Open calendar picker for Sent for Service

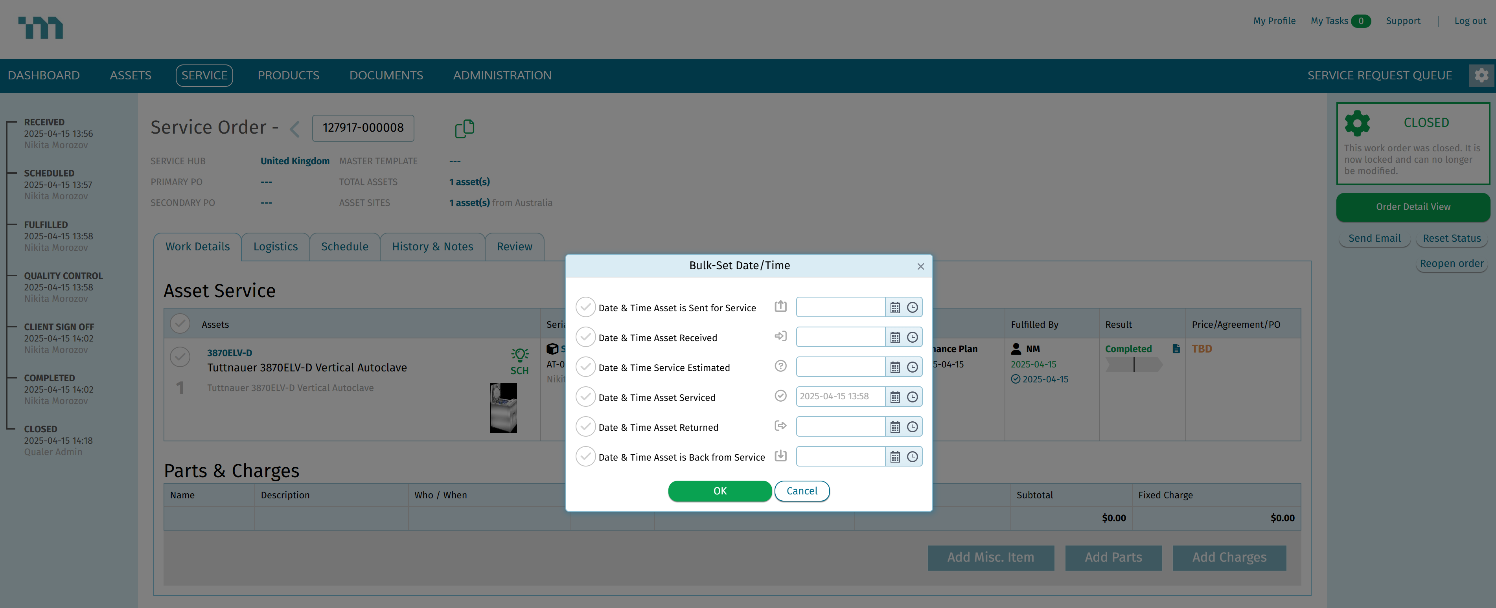(x=895, y=308)
